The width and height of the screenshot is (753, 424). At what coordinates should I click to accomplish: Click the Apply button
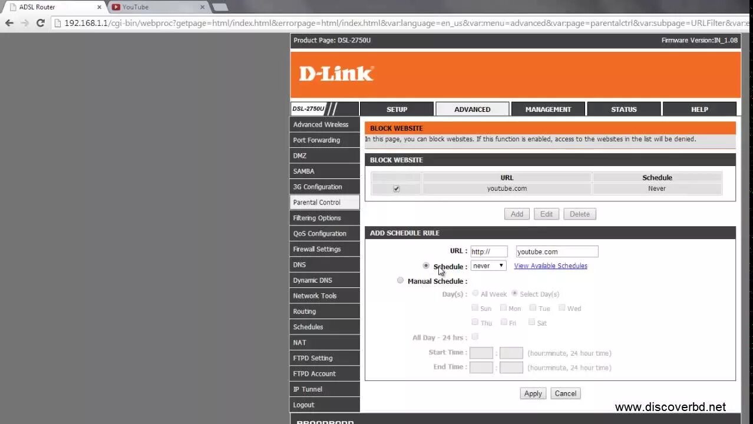click(533, 393)
